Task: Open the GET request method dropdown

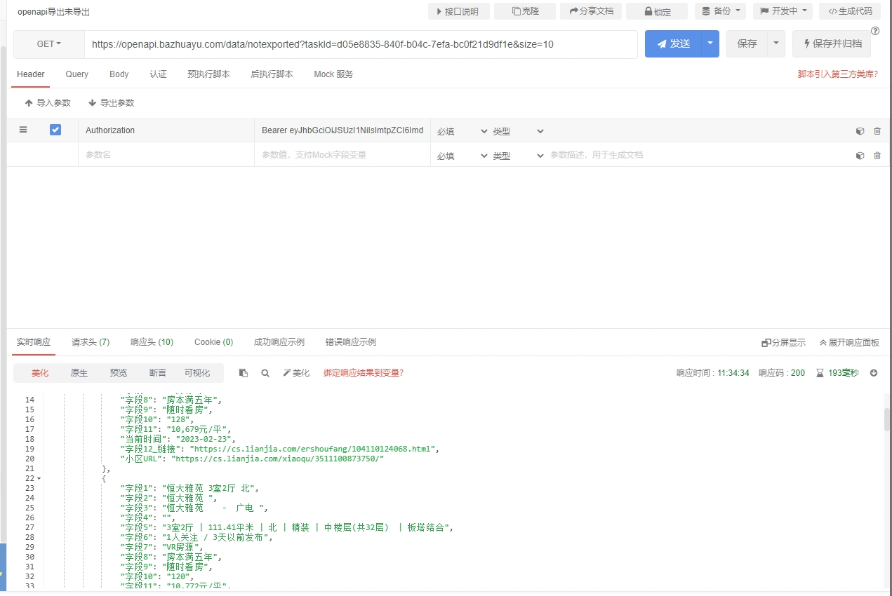Action: click(48, 44)
